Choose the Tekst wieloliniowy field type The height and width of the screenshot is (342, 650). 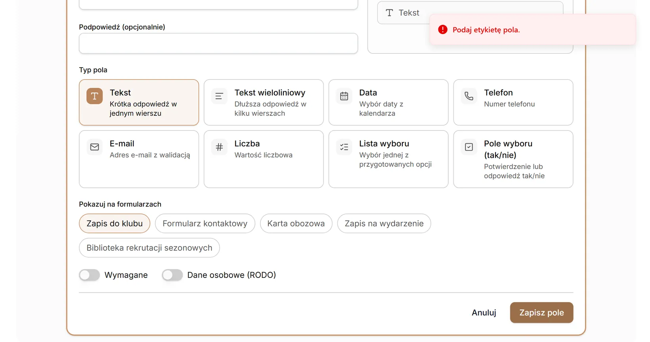pyautogui.click(x=264, y=102)
